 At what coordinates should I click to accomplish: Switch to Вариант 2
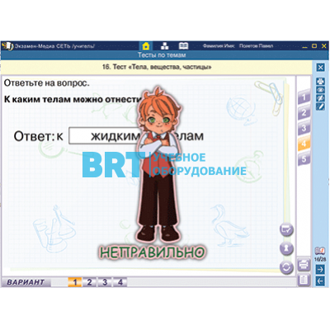(89, 282)
